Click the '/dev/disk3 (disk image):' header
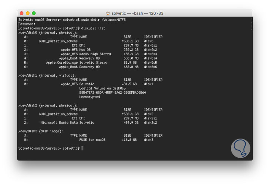The width and height of the screenshot is (270, 185). [41, 131]
